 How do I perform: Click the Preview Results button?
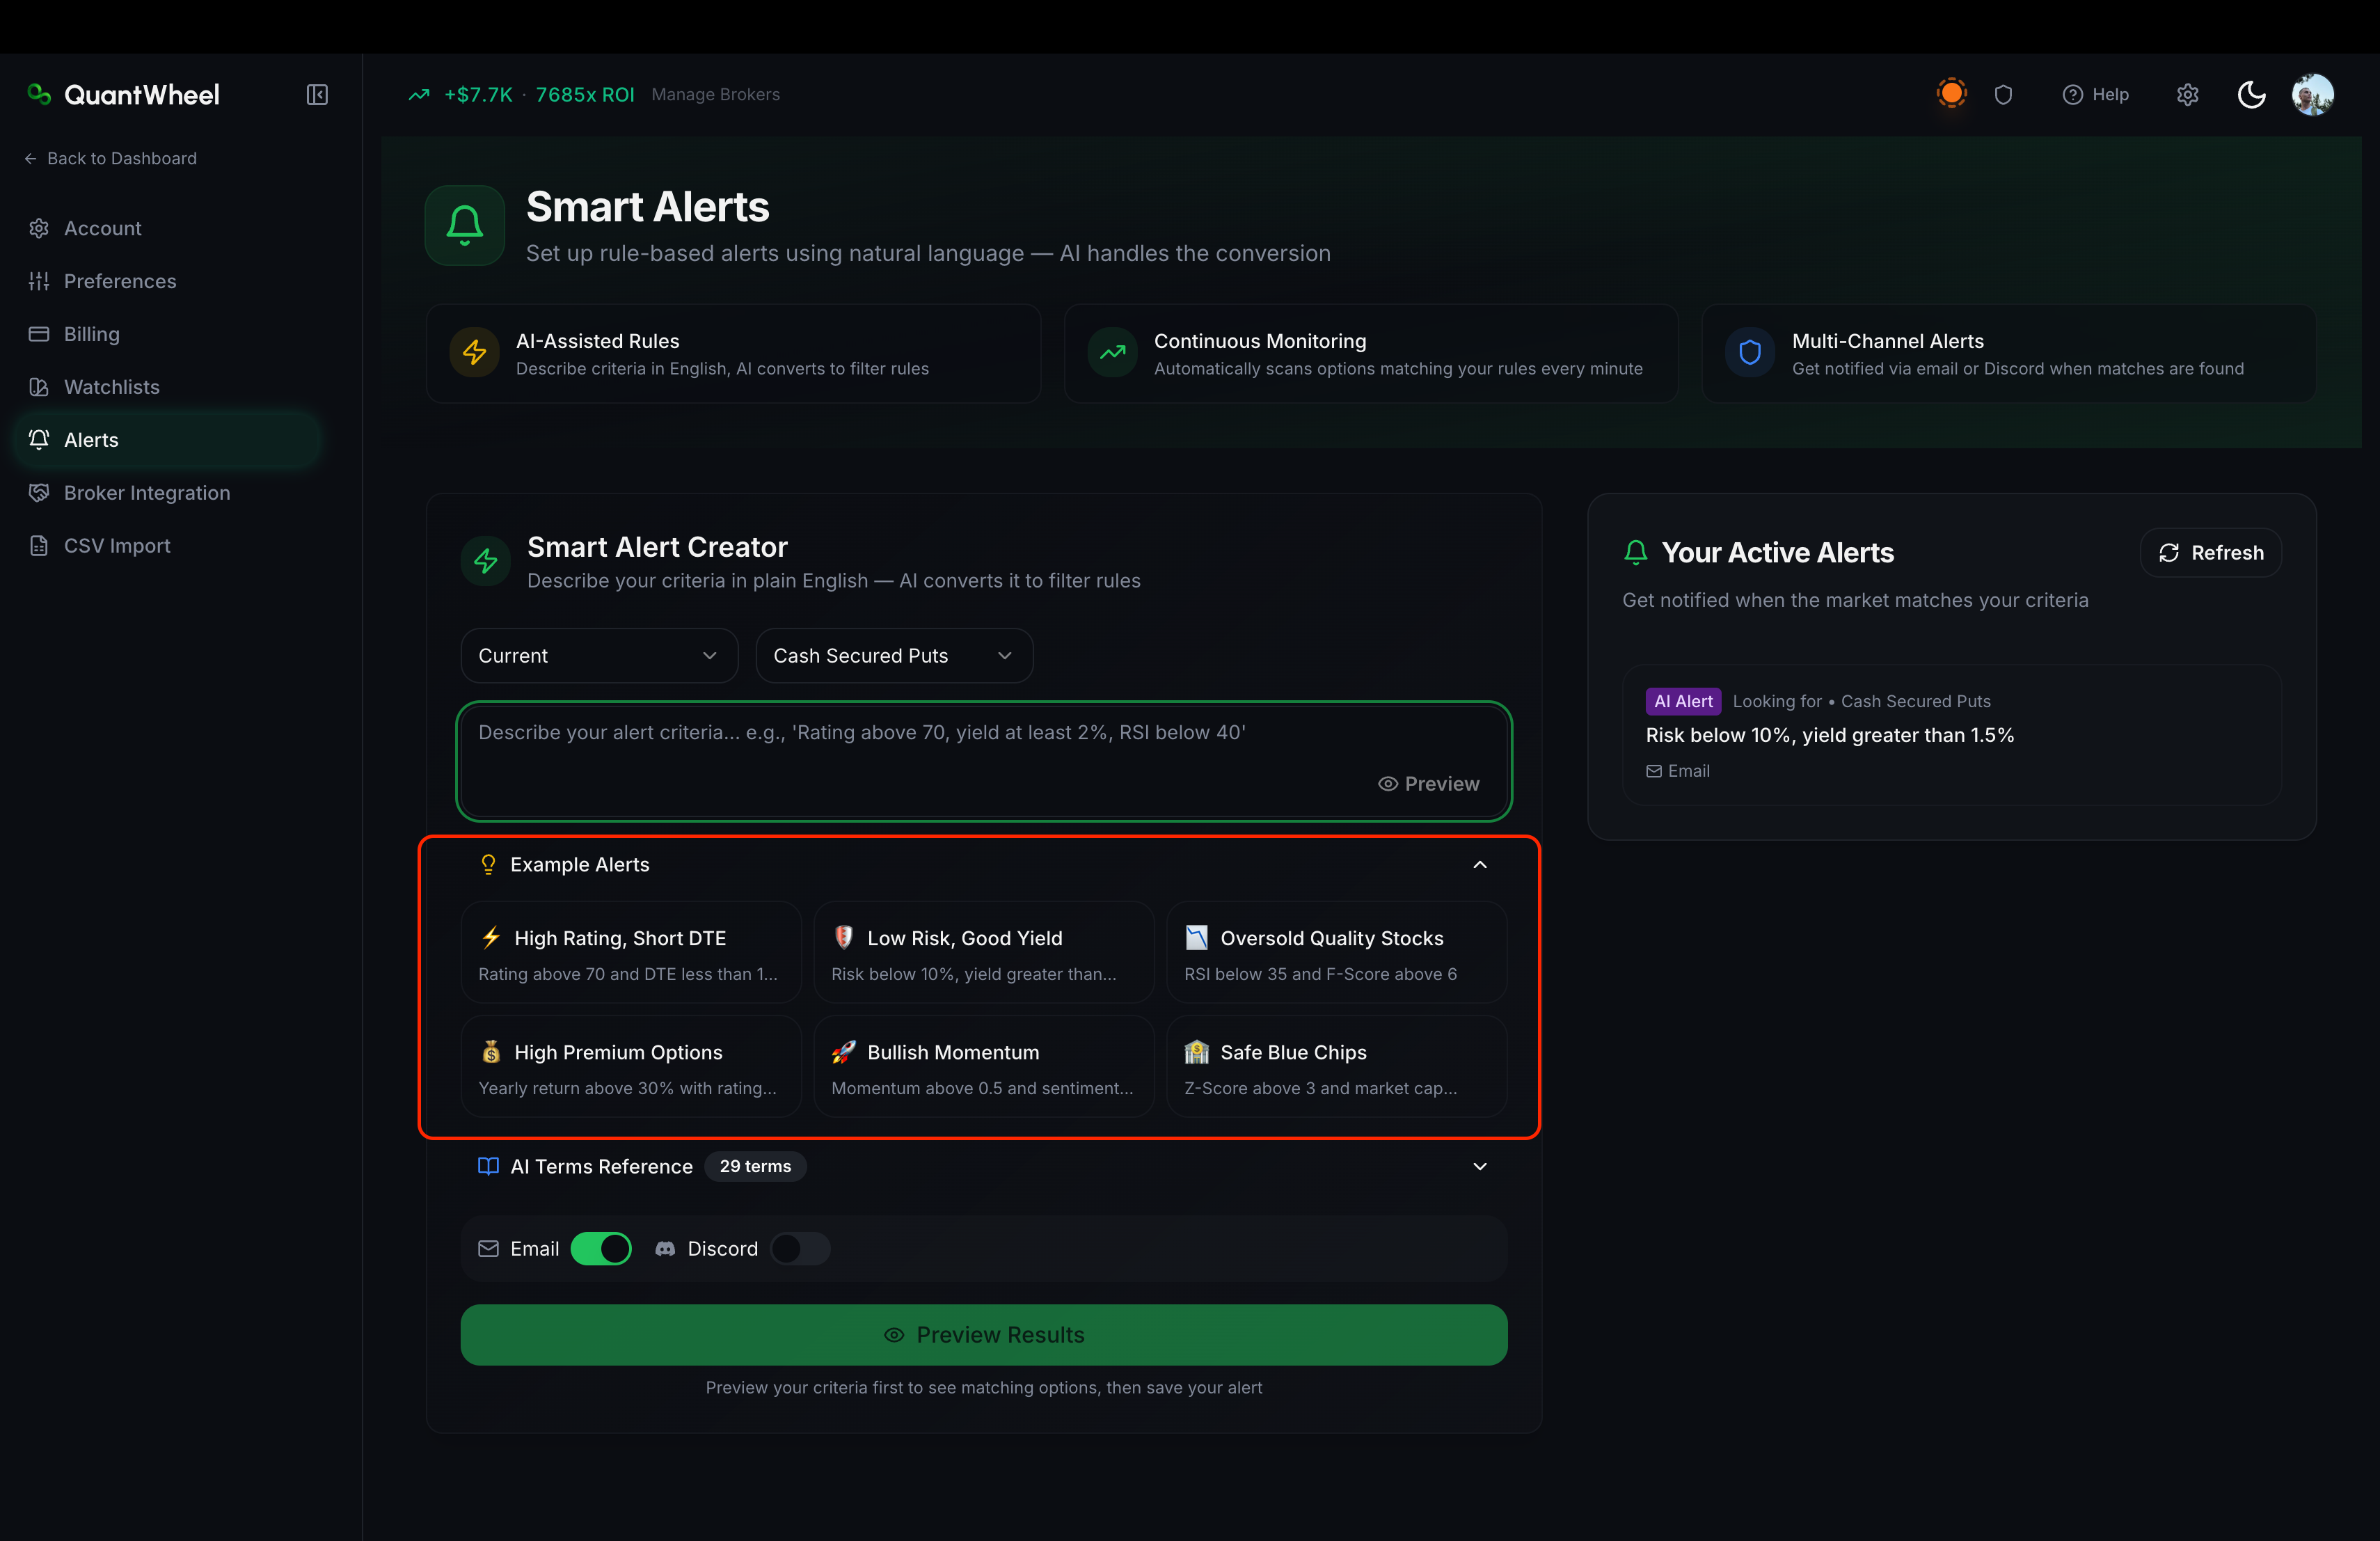pos(984,1335)
